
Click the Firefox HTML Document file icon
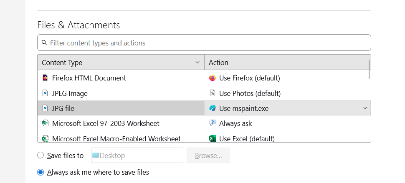point(45,78)
